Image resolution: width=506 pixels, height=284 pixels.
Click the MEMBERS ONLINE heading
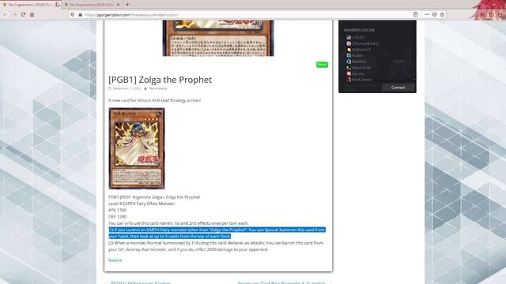pyautogui.click(x=359, y=30)
